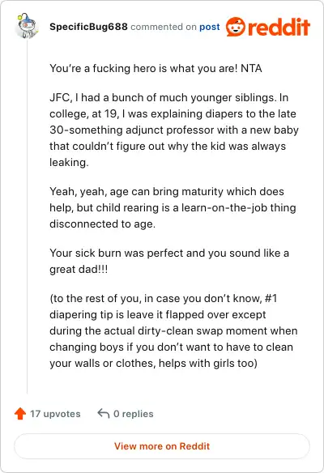The height and width of the screenshot is (473, 324).
Task: Collapse thread via vertical line under avatar
Action: 28,217
